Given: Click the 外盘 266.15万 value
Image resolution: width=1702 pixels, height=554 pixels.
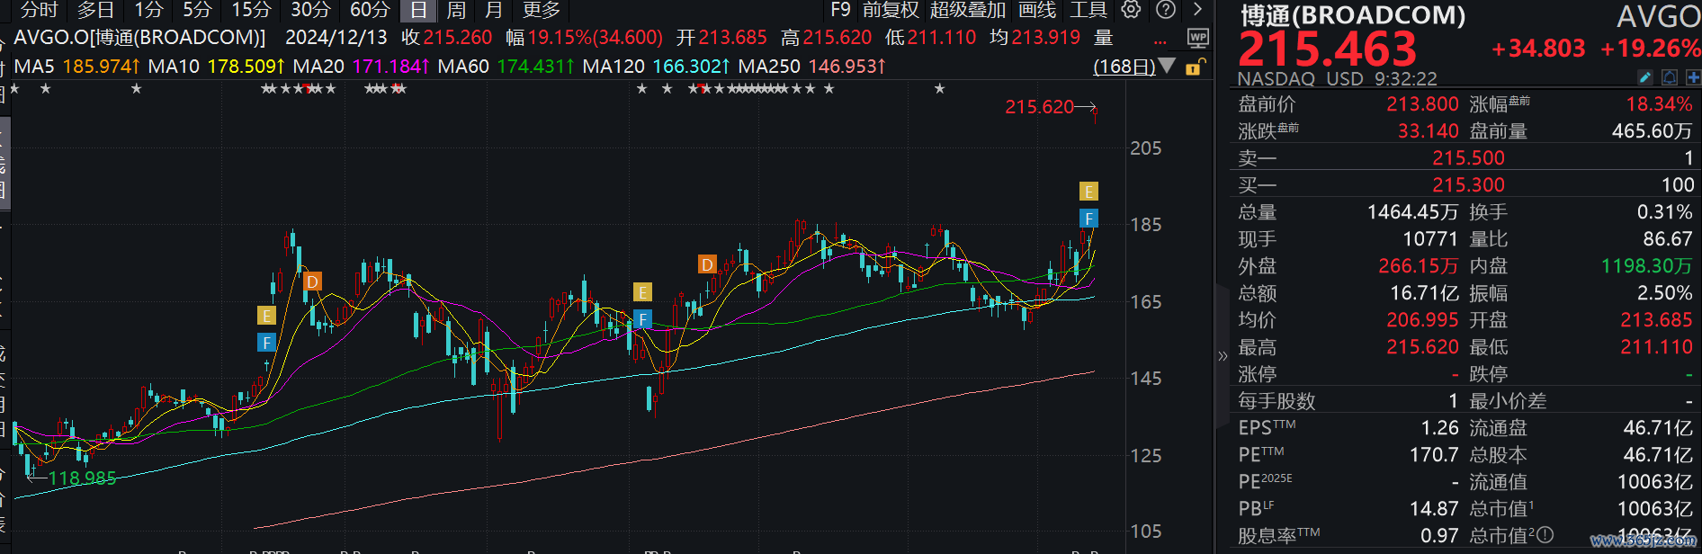Looking at the screenshot, I should (x=1419, y=266).
